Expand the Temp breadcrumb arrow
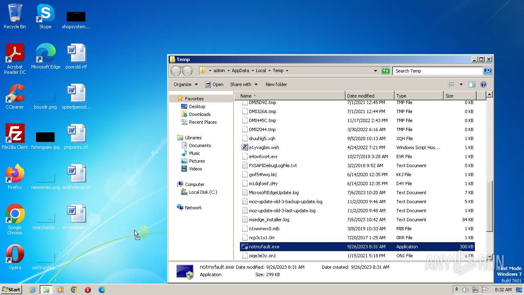 pyautogui.click(x=287, y=71)
